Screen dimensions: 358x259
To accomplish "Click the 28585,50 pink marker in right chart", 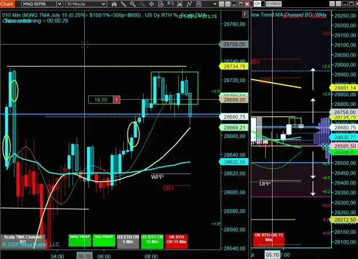I will coord(344,146).
